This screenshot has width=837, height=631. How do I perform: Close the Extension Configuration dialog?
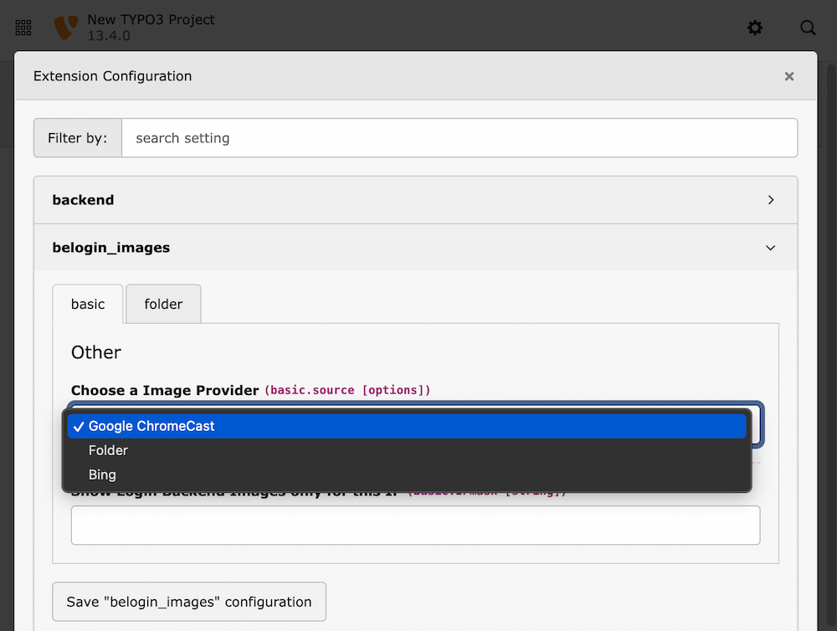789,76
